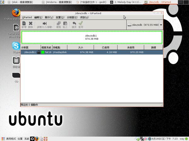The image size is (189, 141).
Task: Open the Skype desktop icon
Action: 16,46
